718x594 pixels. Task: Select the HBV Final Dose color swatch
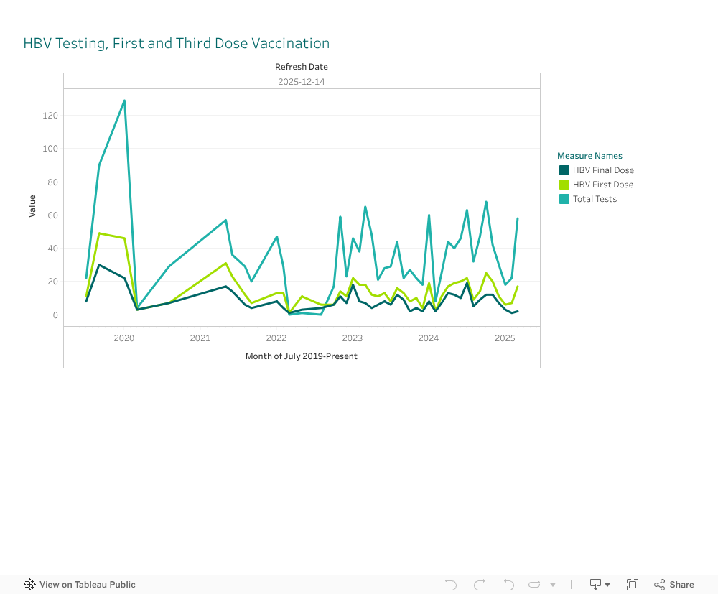[x=564, y=170]
